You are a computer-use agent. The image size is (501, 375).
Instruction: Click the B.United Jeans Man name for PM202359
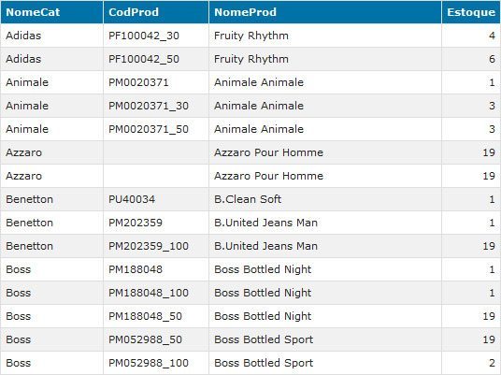265,223
